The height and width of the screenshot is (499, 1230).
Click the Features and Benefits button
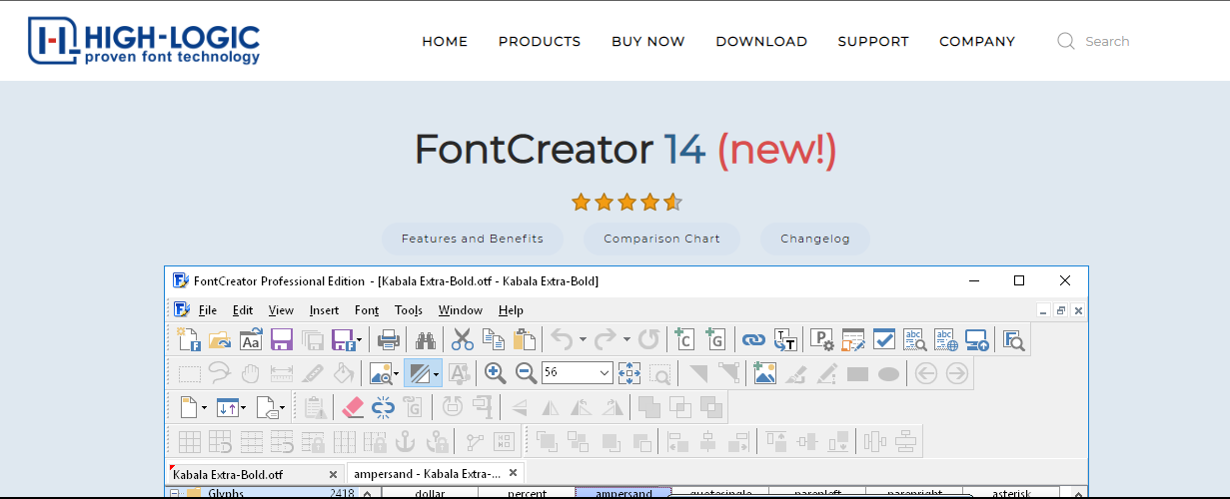473,239
